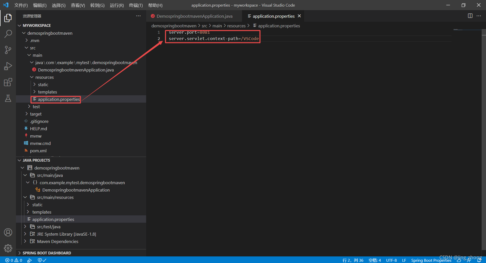Select language mode Spring Boot Properties
The image size is (486, 263).
point(431,260)
